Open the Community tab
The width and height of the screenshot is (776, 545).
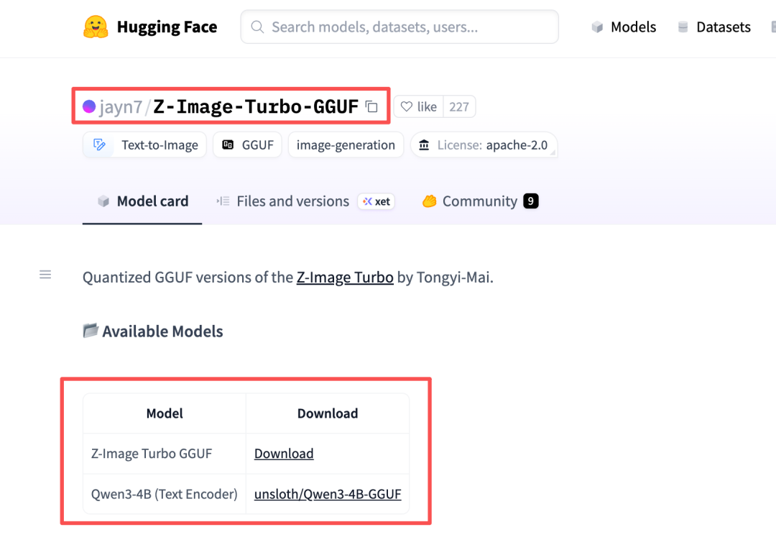(479, 201)
